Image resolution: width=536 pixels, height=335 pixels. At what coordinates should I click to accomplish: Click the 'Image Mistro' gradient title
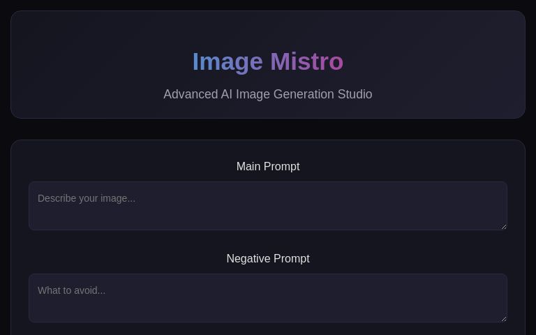268,62
